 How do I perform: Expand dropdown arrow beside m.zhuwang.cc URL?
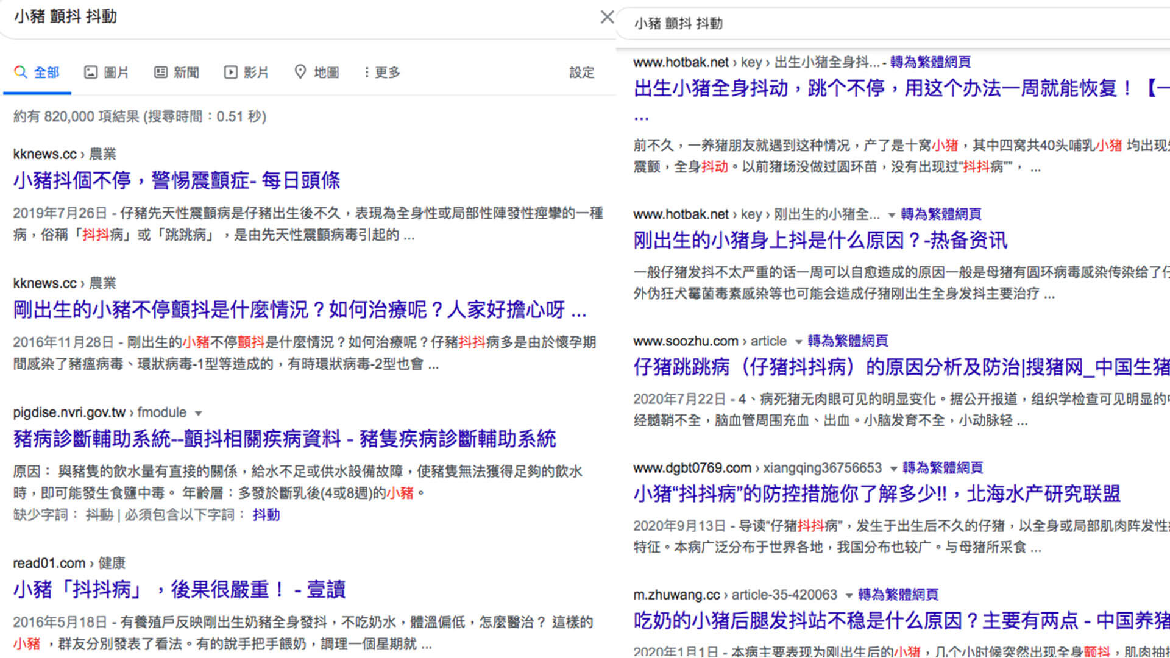[849, 595]
